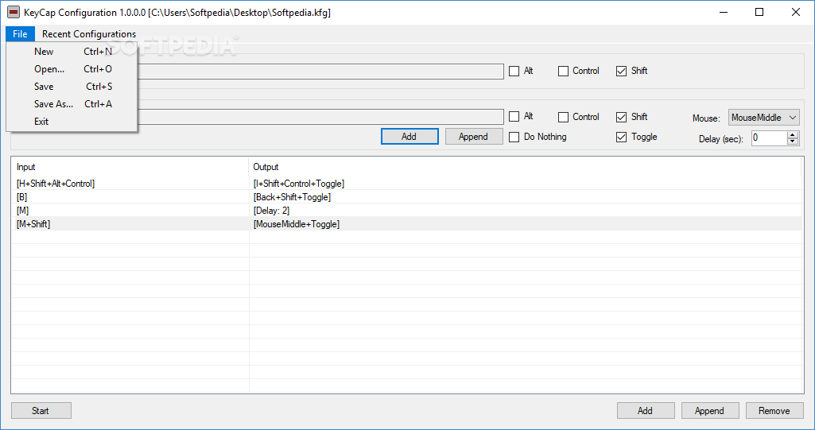Image resolution: width=815 pixels, height=430 pixels.
Task: Click the Append button next to Do Nothing
Action: click(474, 137)
